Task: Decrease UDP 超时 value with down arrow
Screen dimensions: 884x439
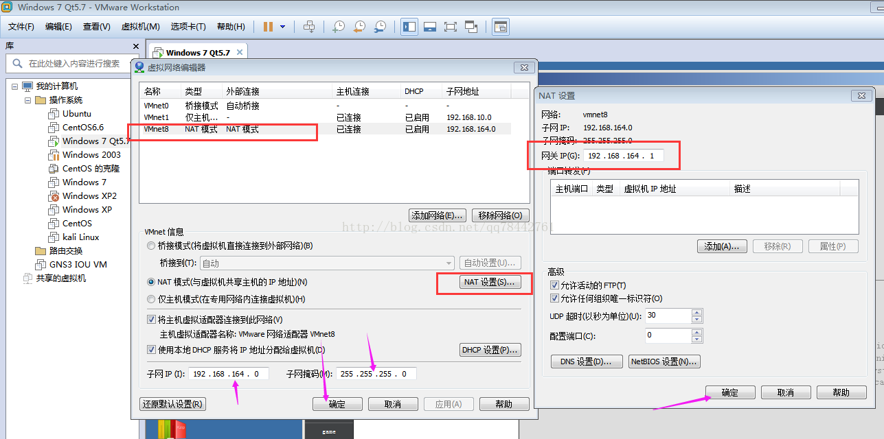Action: pyautogui.click(x=696, y=320)
